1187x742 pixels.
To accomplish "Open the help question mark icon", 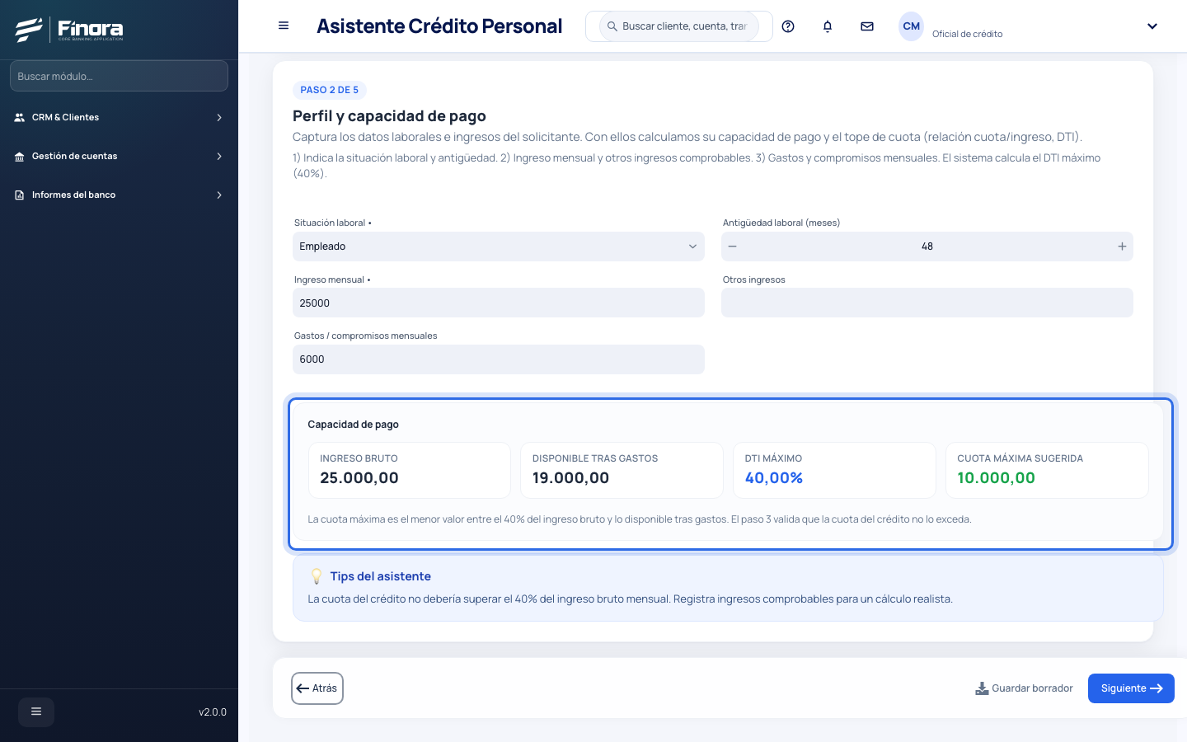I will point(788,26).
